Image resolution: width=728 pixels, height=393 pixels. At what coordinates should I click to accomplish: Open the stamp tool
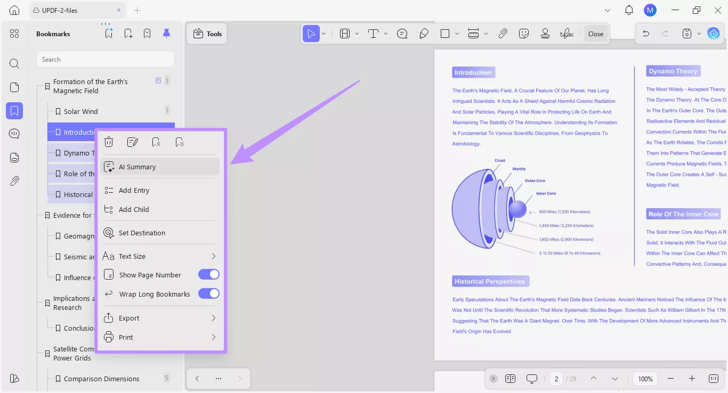pos(545,34)
